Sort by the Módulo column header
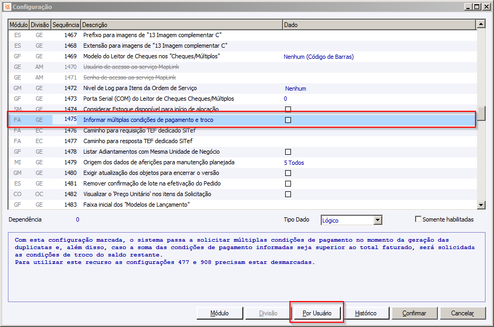 tap(19, 25)
